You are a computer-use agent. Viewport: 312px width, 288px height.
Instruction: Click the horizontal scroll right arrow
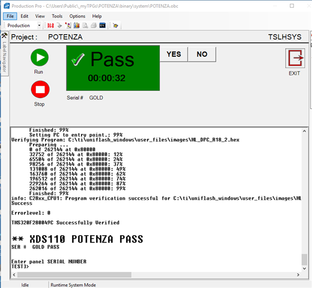pos(298,275)
